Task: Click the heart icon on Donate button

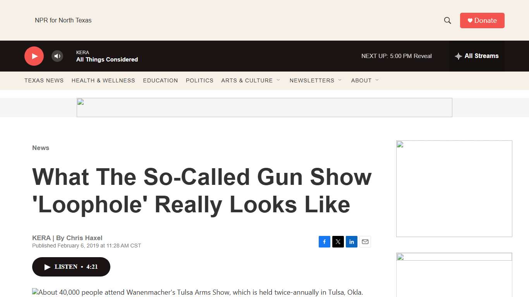Action: point(469,20)
